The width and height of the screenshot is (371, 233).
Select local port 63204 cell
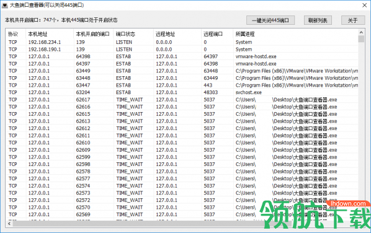pos(83,92)
